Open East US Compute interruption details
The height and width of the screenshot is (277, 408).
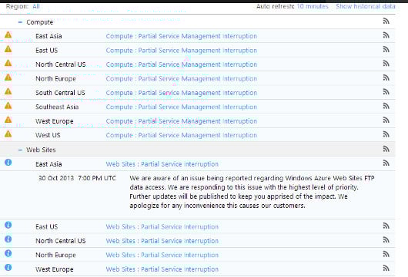coord(182,51)
